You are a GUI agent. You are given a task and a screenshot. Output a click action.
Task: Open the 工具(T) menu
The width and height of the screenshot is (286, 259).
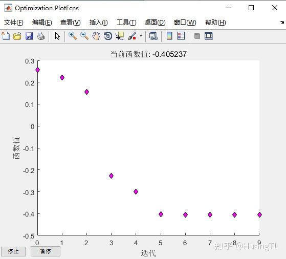tap(126, 23)
